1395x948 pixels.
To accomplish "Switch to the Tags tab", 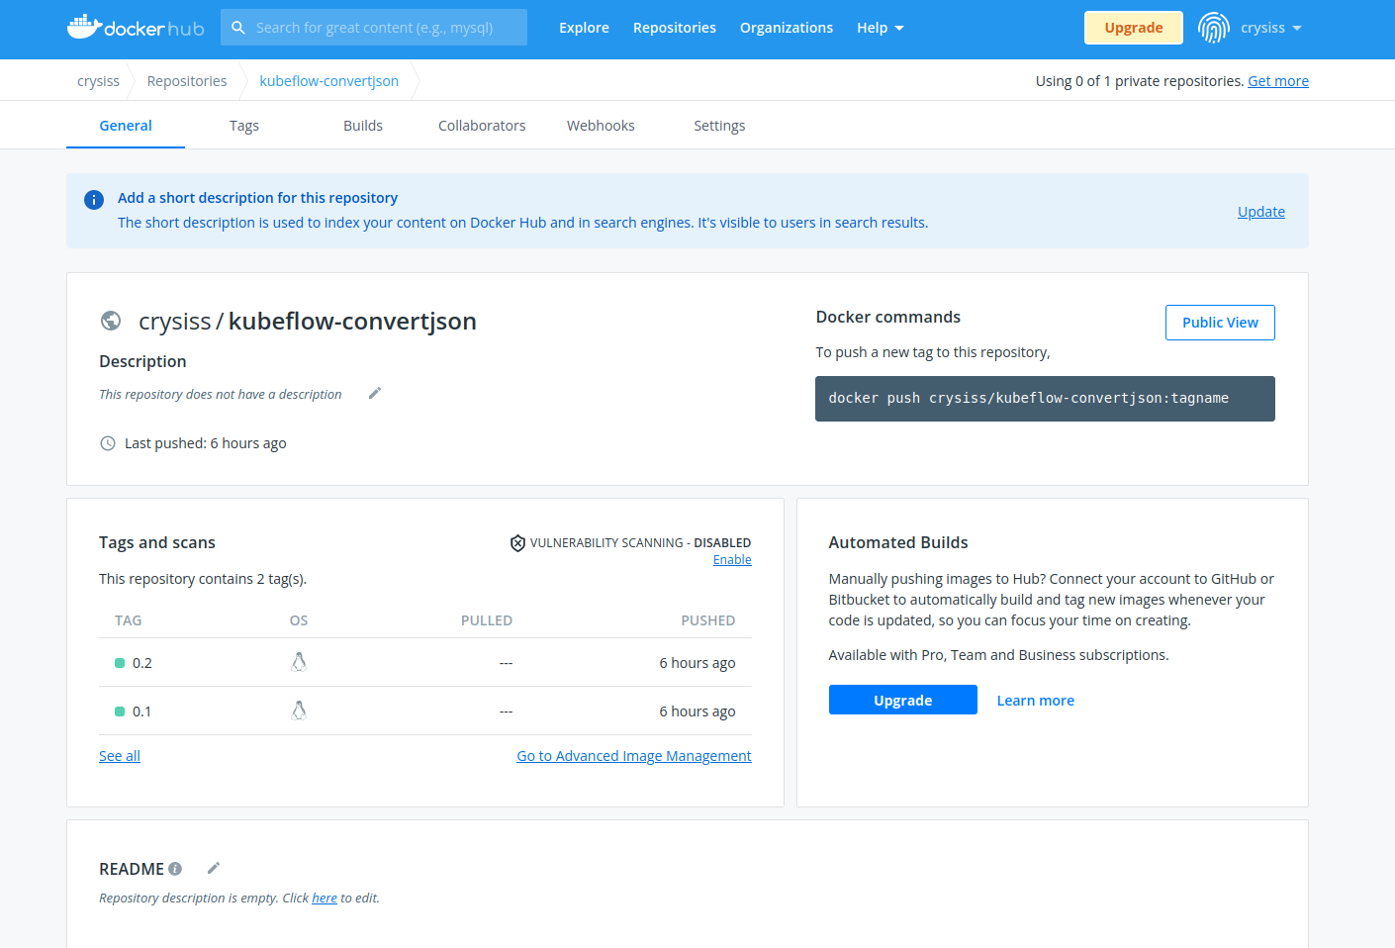I will pos(244,126).
